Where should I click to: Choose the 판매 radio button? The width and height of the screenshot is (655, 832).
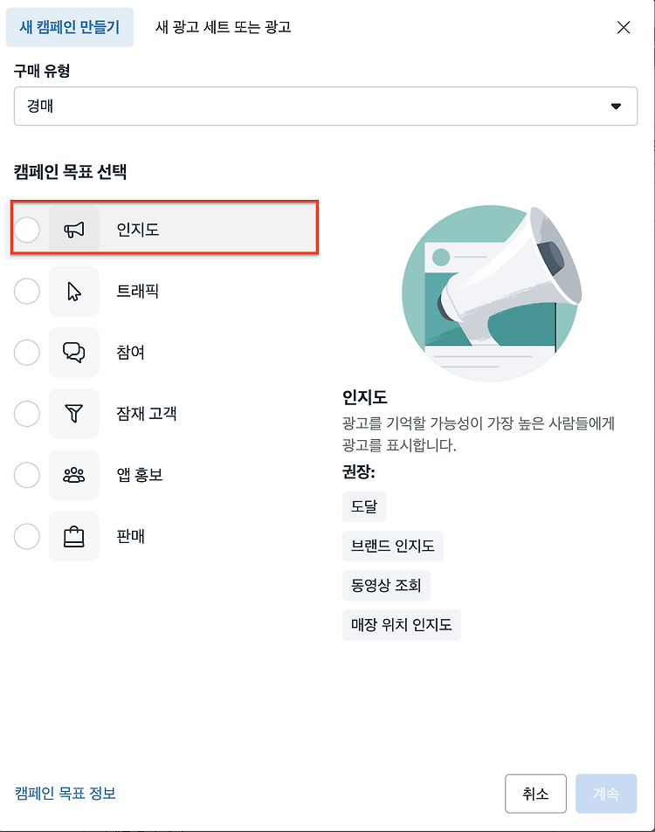27,536
